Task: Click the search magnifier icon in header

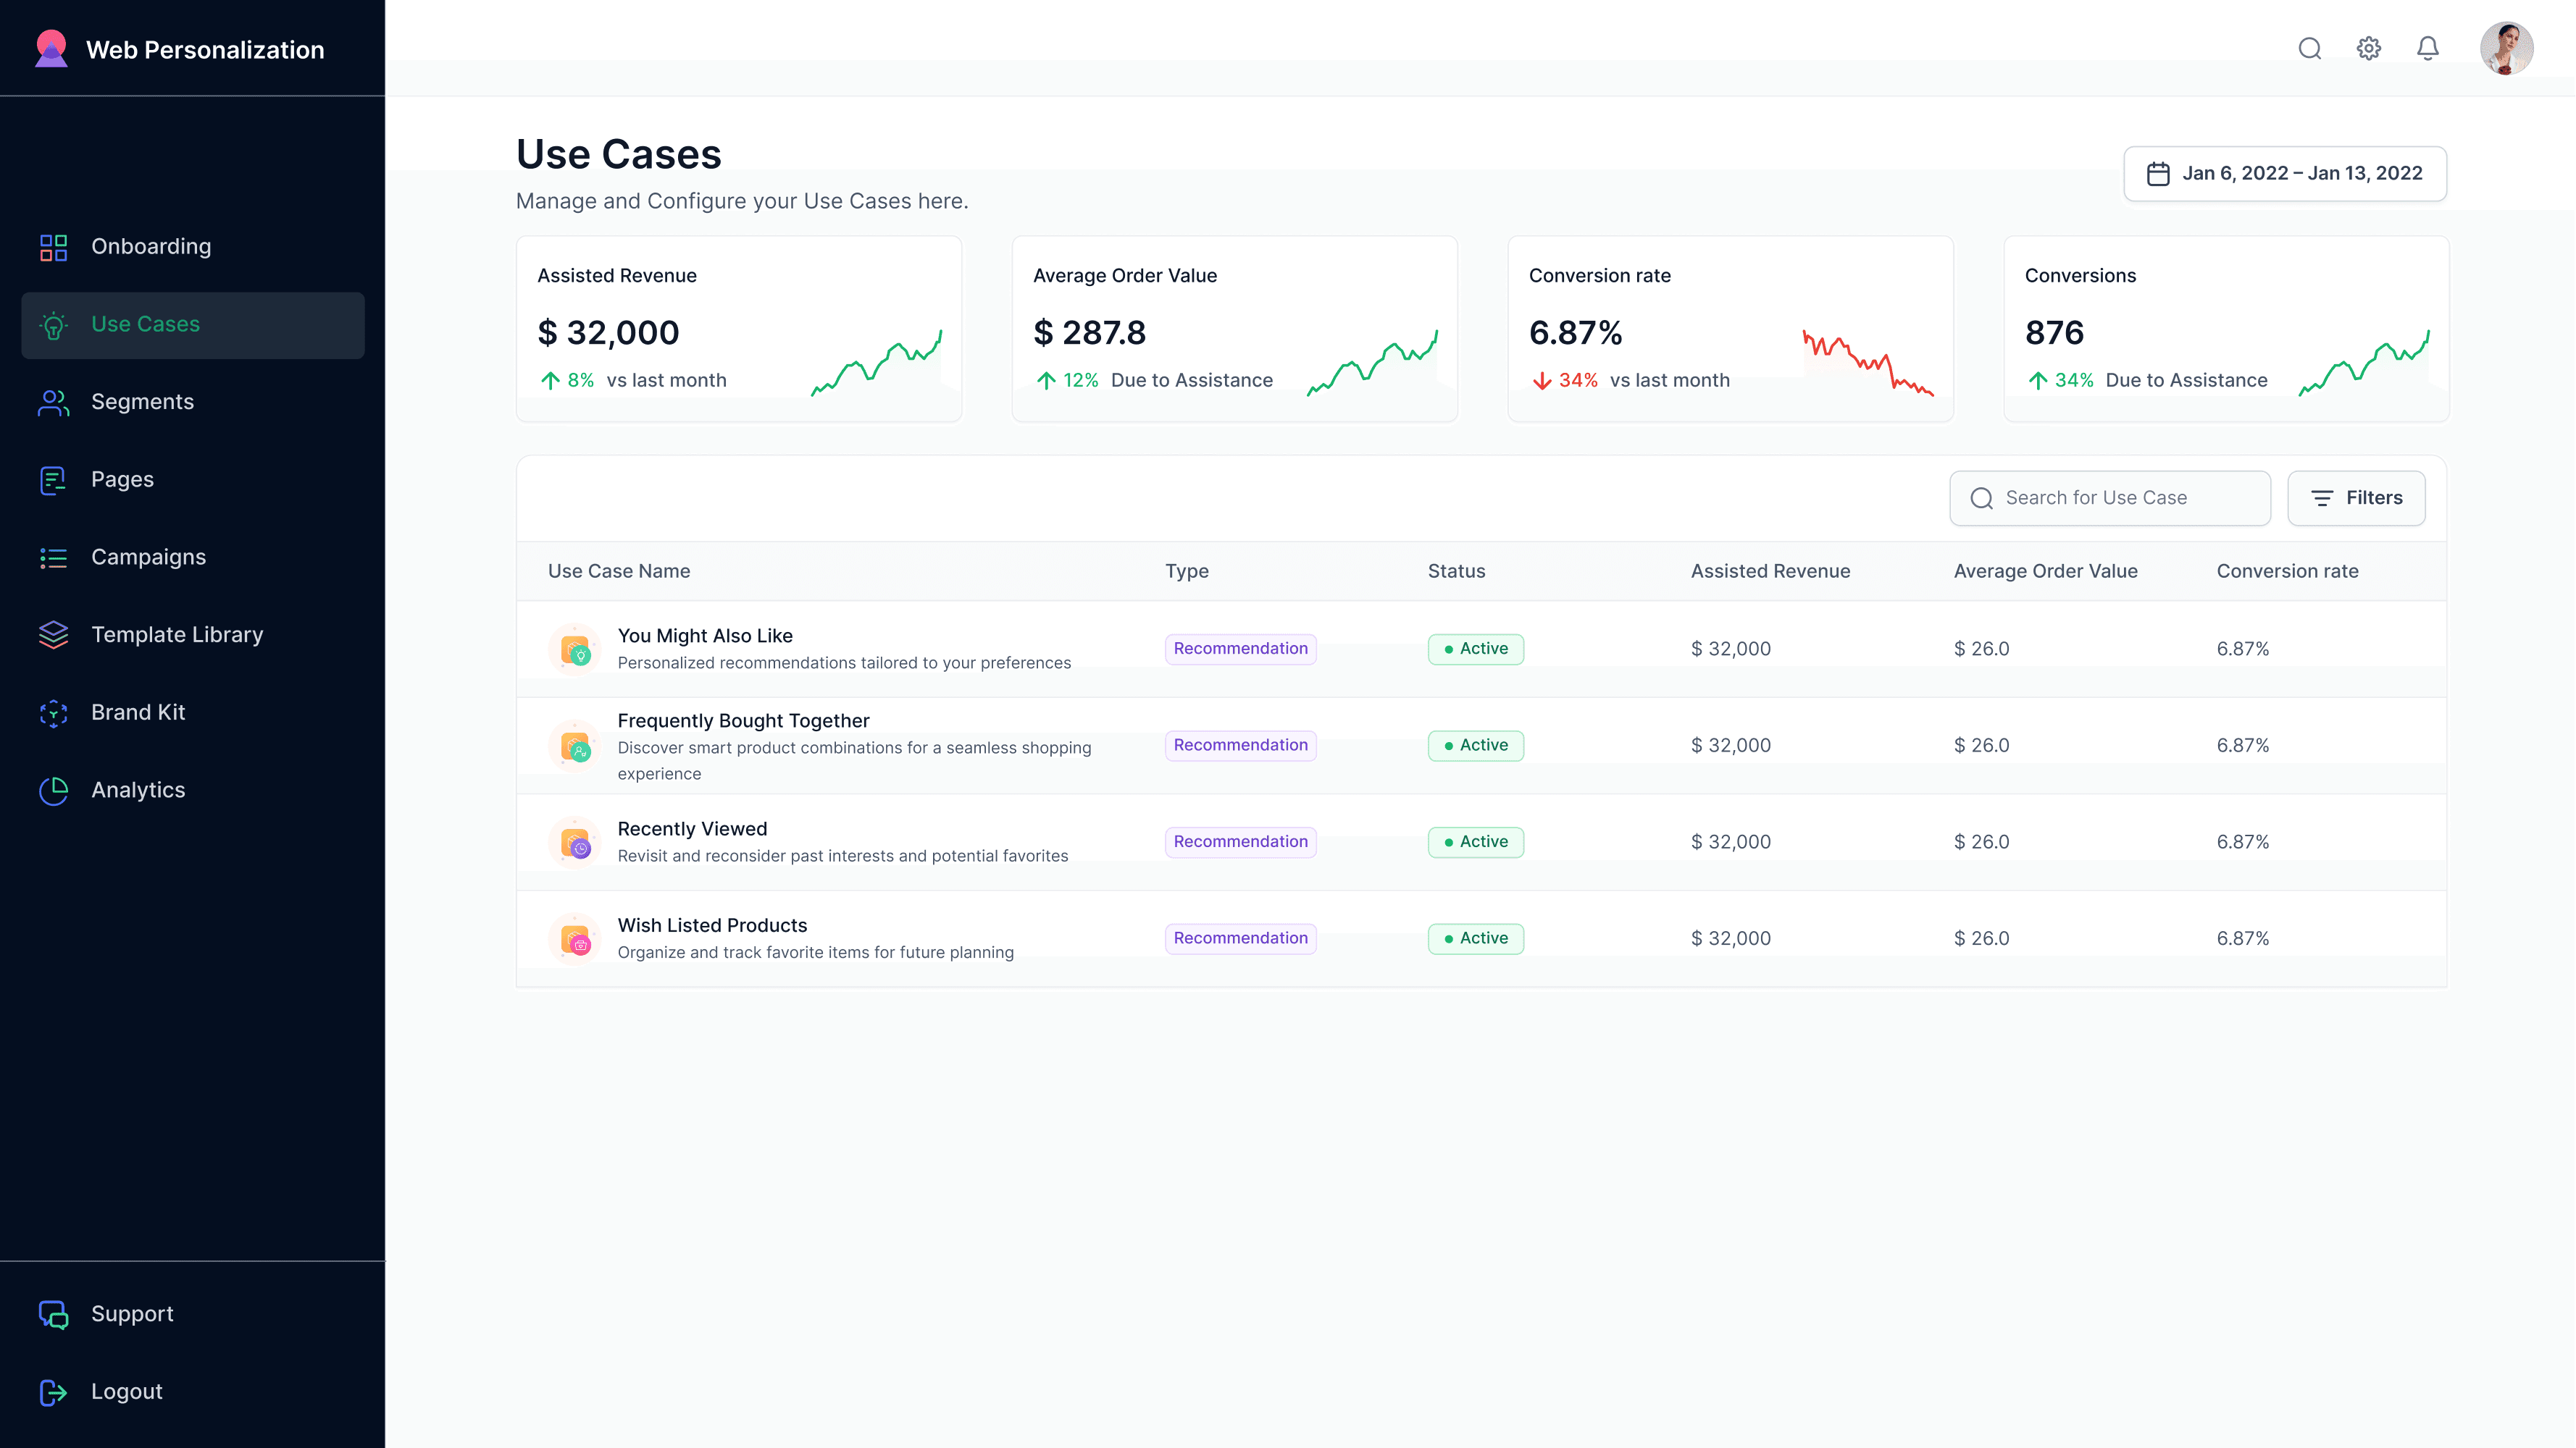Action: (x=2309, y=48)
